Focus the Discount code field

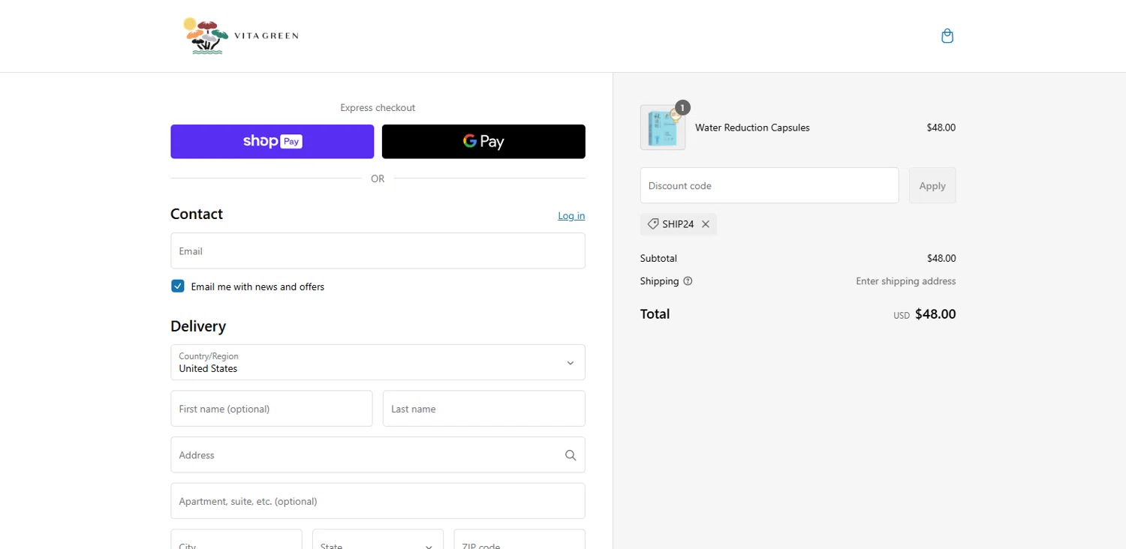pos(769,186)
